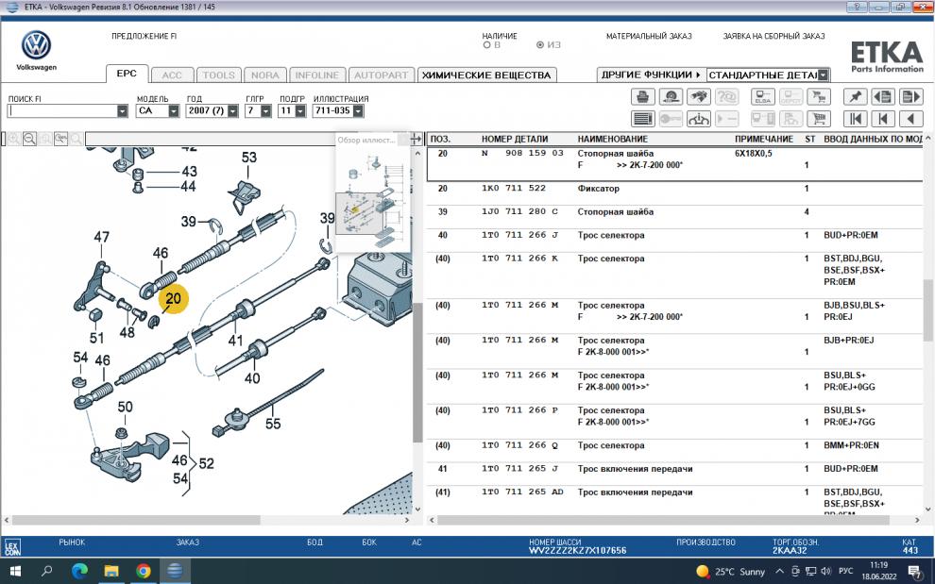This screenshot has height=584, width=935.
Task: Jump to first record icon
Action: pos(855,119)
